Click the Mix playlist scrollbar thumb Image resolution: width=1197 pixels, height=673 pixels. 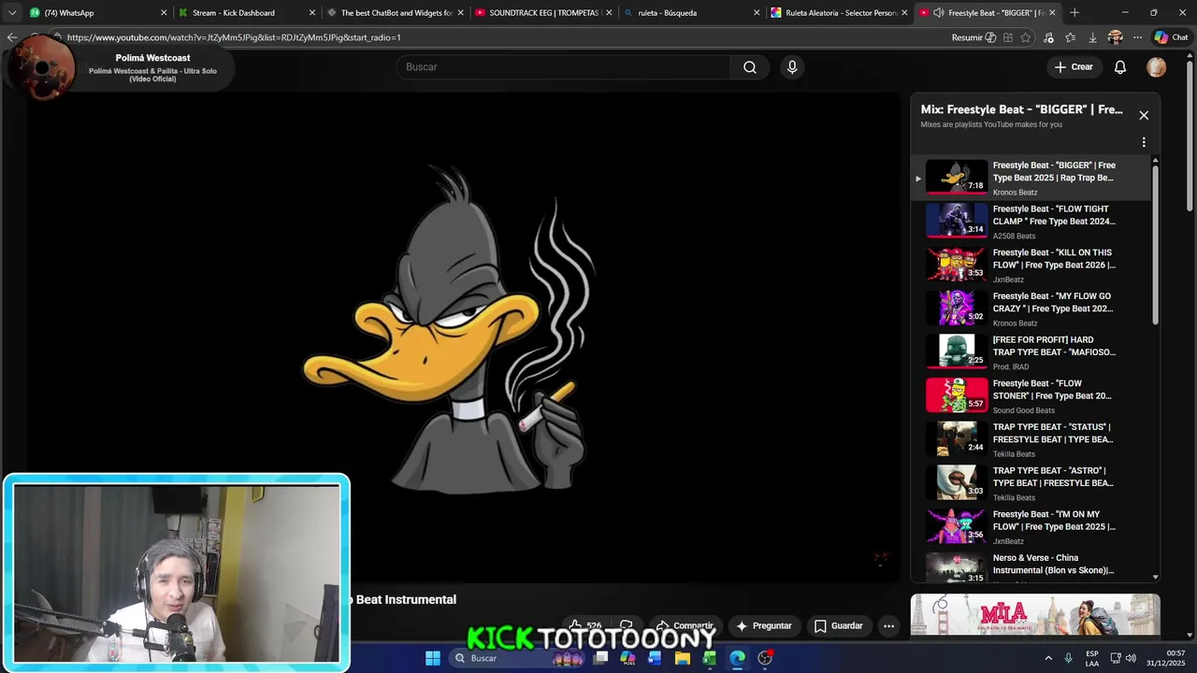1156,246
